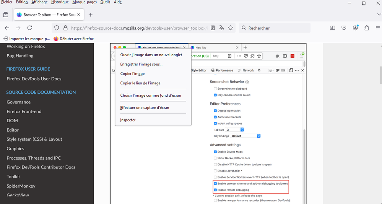Open the Aide menu
The width and height of the screenshot is (382, 204).
[118, 2]
